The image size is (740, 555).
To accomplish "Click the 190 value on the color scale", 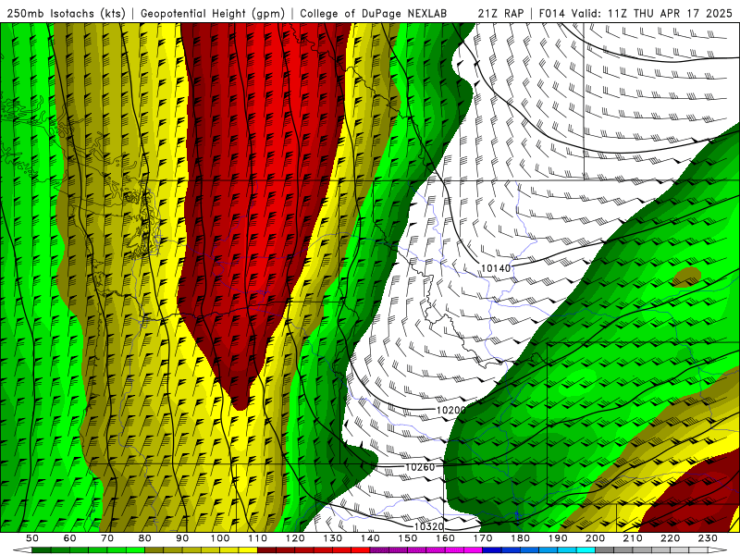I will coord(558,538).
